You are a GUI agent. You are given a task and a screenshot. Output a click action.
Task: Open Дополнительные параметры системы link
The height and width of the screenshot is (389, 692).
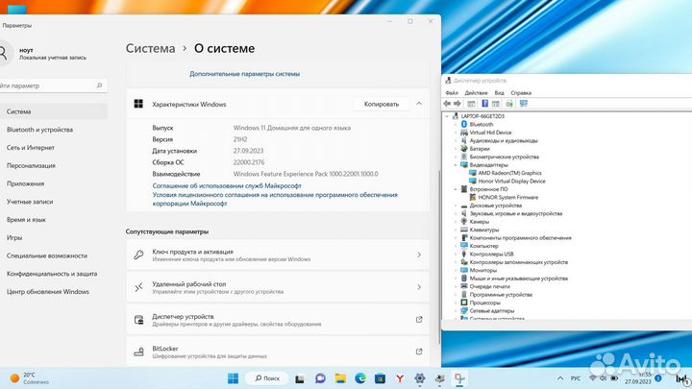(x=244, y=74)
